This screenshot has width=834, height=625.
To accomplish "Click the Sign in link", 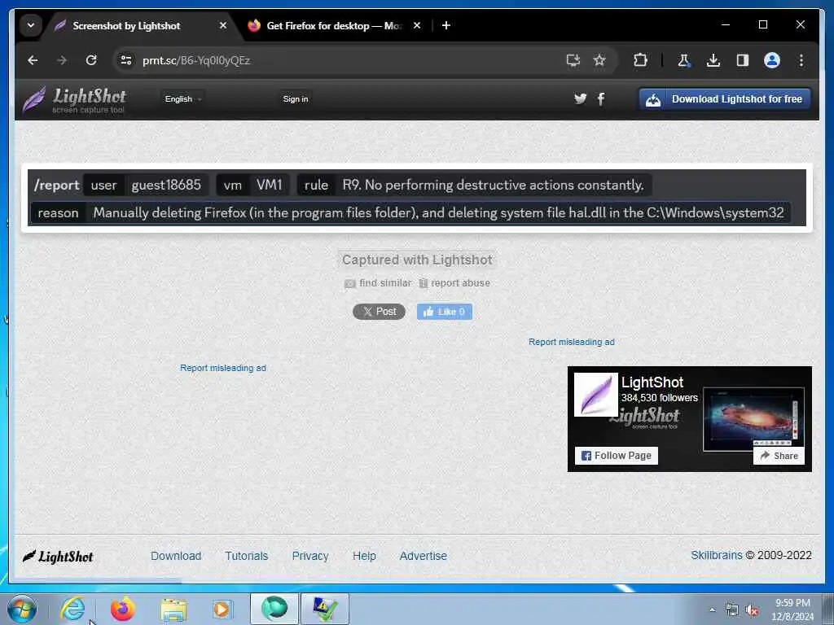I will click(295, 98).
